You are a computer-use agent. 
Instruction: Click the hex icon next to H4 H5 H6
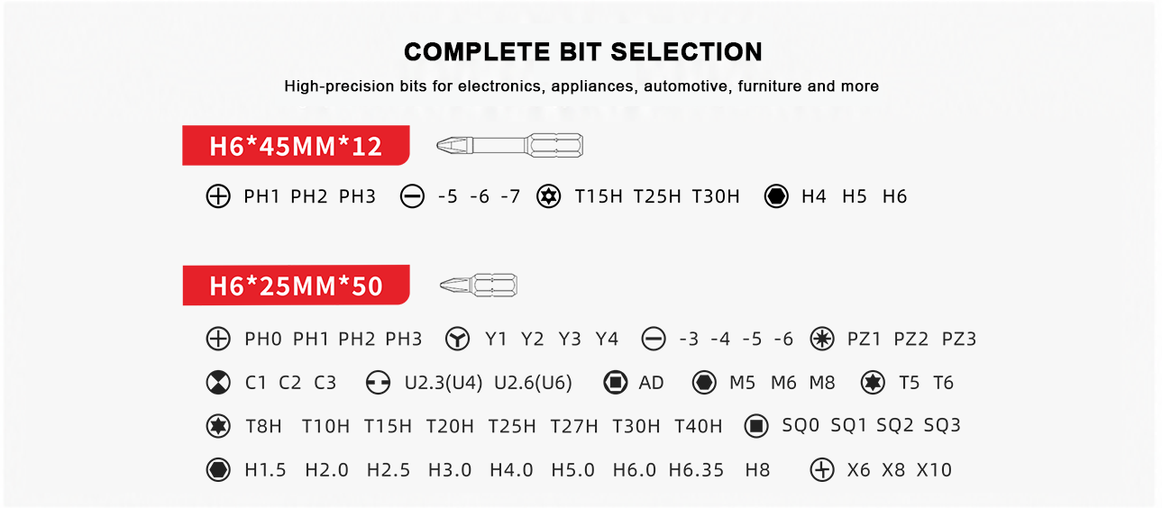776,196
